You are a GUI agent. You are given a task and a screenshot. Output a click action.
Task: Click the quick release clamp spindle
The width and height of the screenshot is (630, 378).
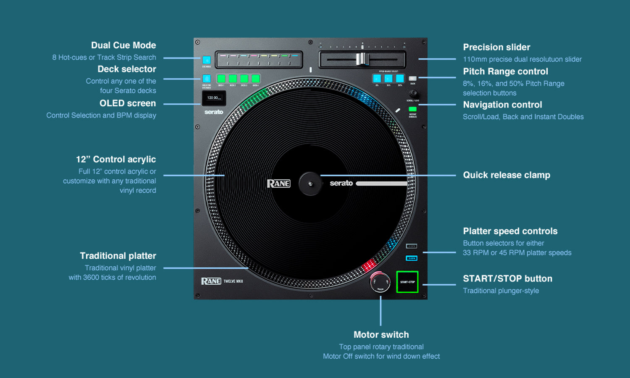coord(311,184)
